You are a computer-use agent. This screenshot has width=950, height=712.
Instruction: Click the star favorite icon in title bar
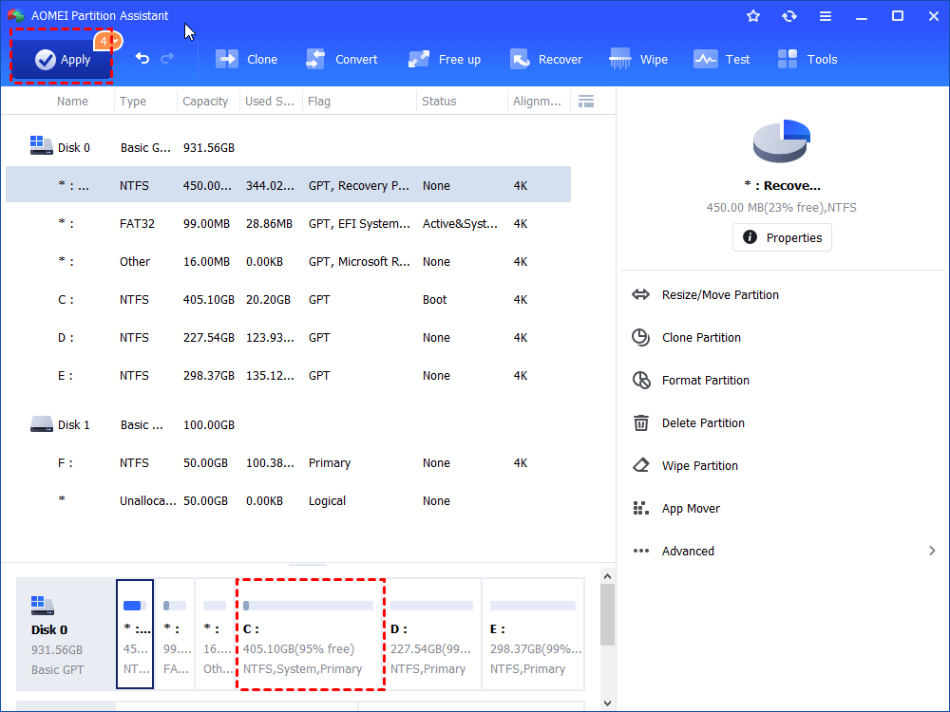point(753,15)
